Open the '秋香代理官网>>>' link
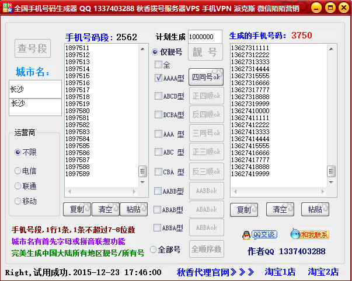The width and height of the screenshot is (352, 281). click(x=215, y=272)
